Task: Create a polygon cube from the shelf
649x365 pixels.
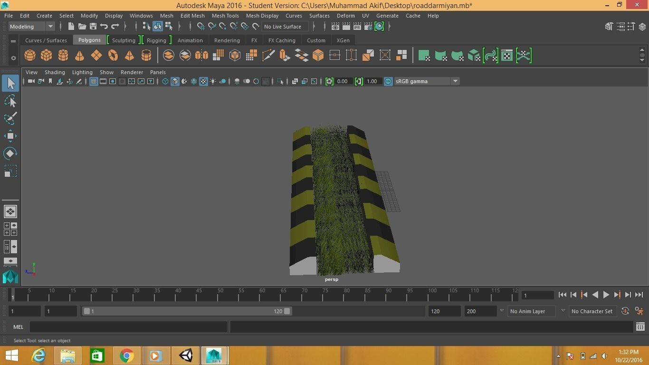Action: pyautogui.click(x=47, y=56)
